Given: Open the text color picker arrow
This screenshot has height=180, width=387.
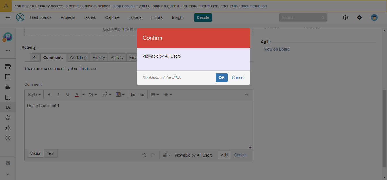Looking at the screenshot, I should [x=83, y=95].
